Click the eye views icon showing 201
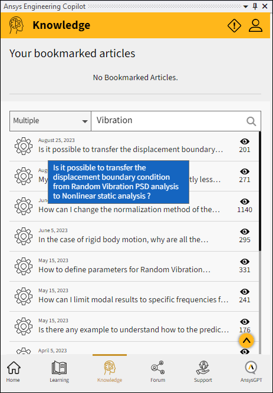This screenshot has width=273, height=393. [x=245, y=141]
